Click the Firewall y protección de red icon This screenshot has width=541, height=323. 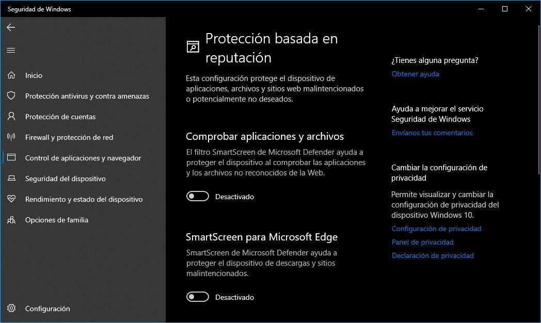[11, 137]
